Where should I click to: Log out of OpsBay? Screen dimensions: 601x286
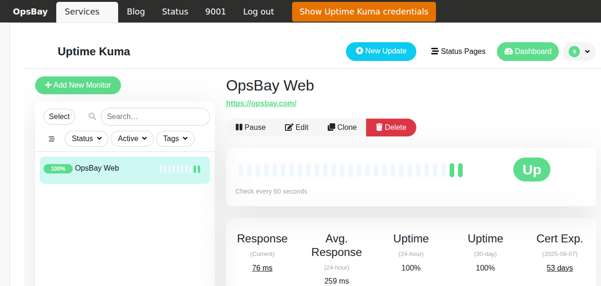[x=259, y=12]
